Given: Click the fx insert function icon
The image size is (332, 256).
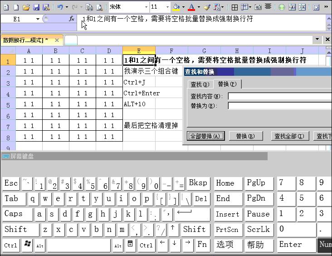Looking at the screenshot, I should pos(72,19).
